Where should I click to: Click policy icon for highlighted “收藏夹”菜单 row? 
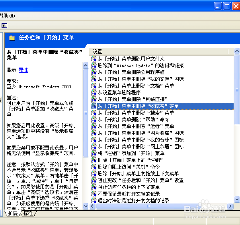[x=94, y=106]
